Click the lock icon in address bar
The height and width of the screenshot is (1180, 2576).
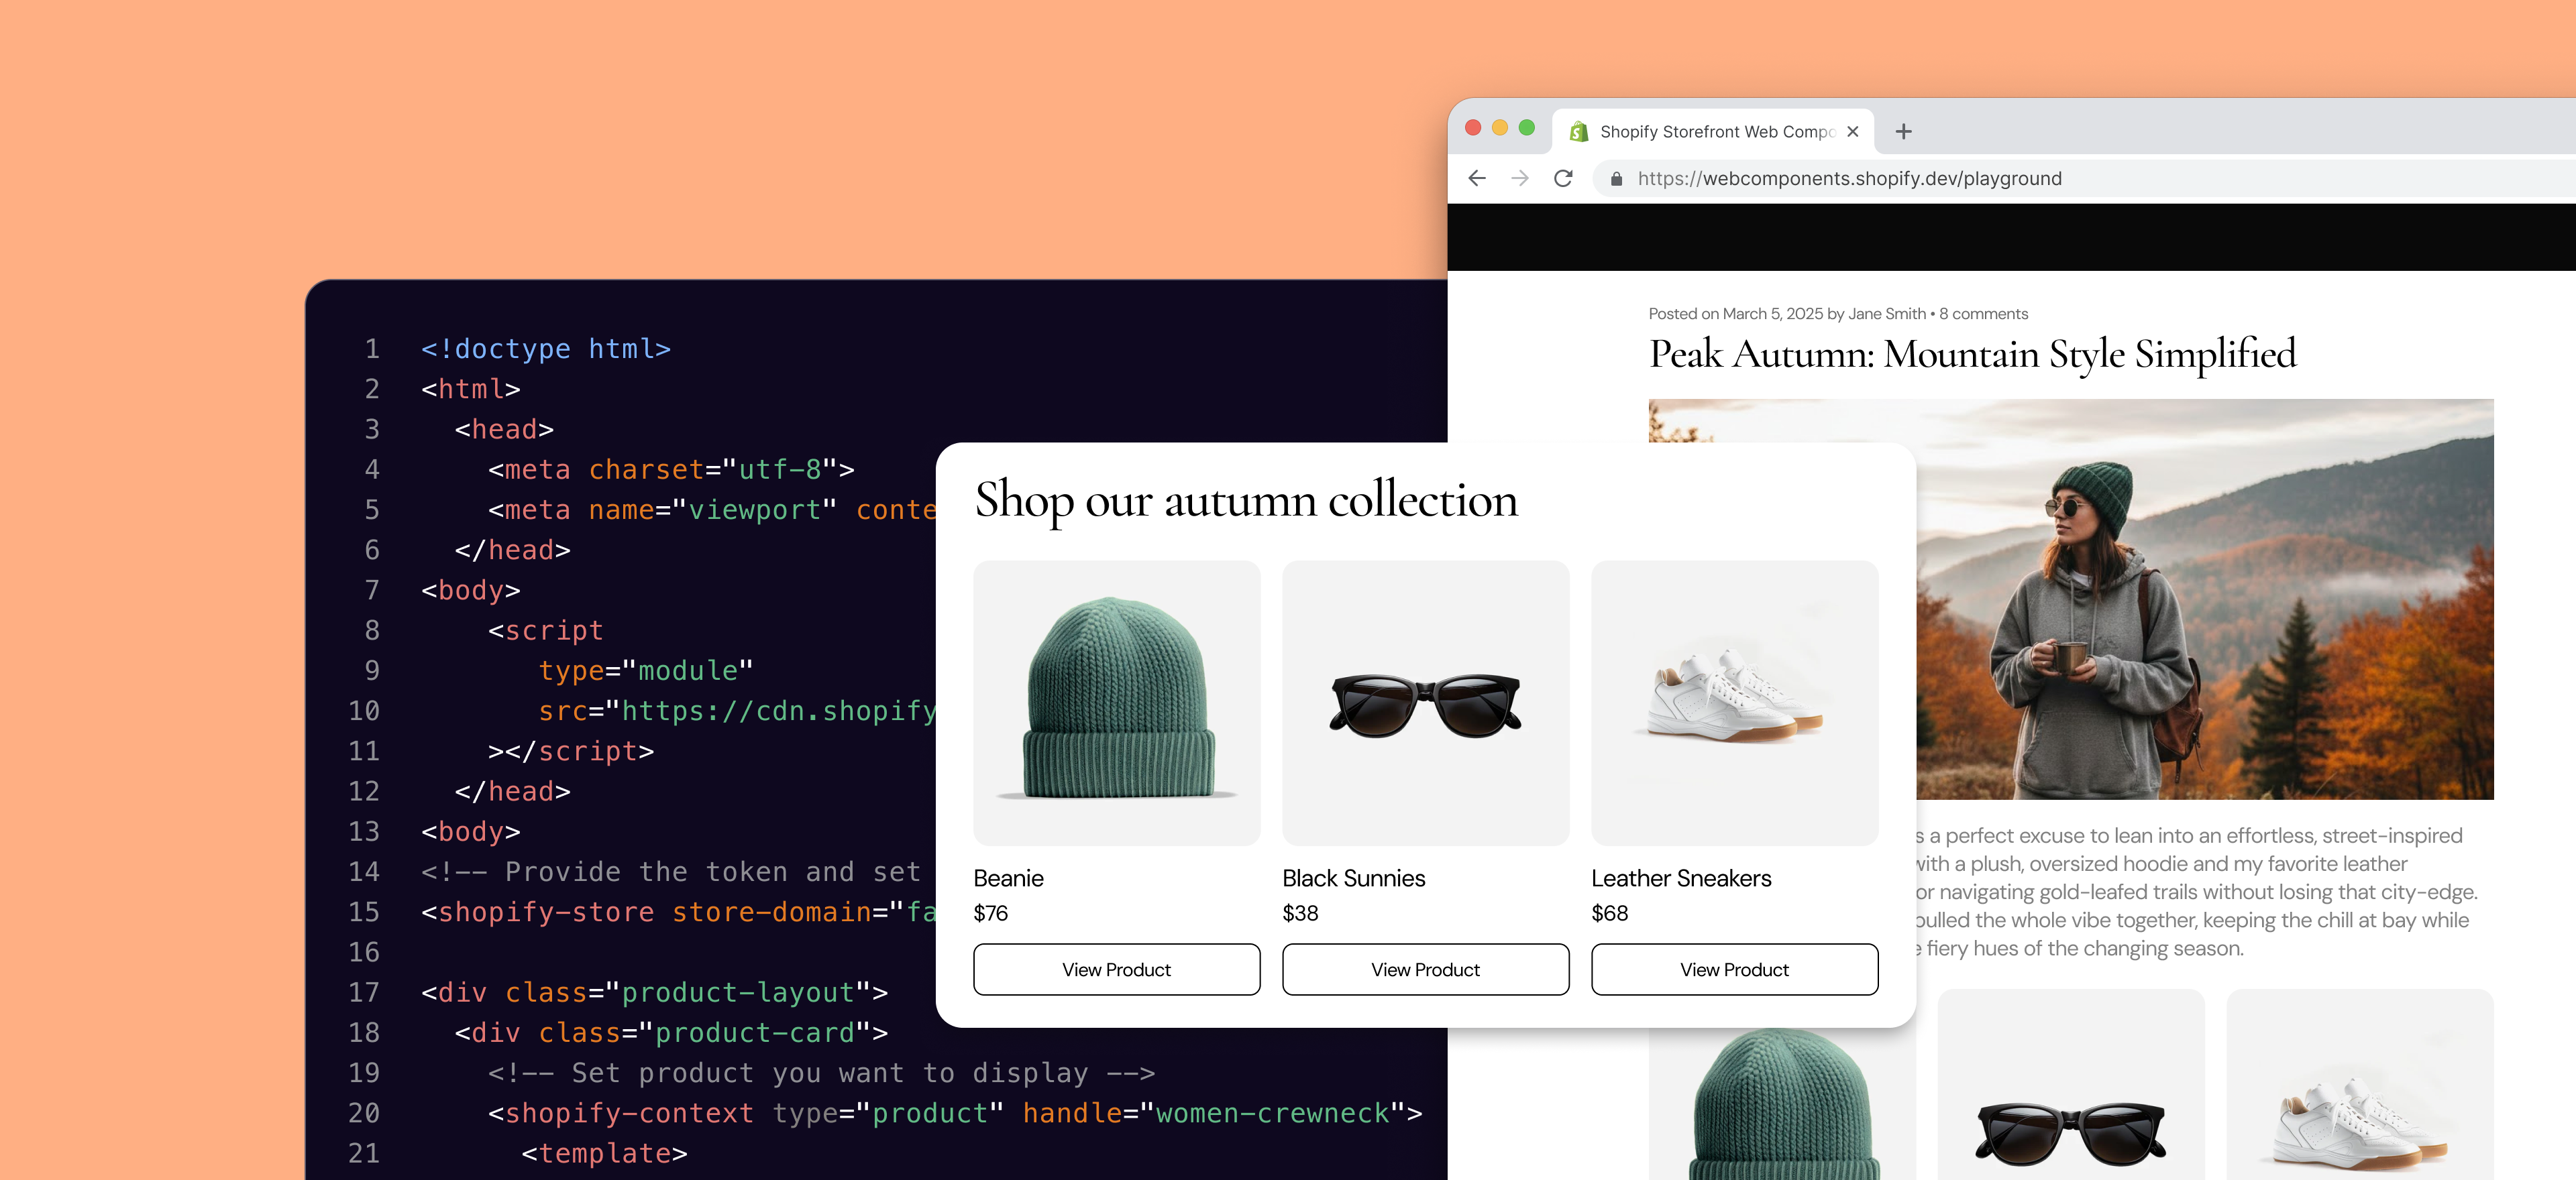(x=1616, y=179)
